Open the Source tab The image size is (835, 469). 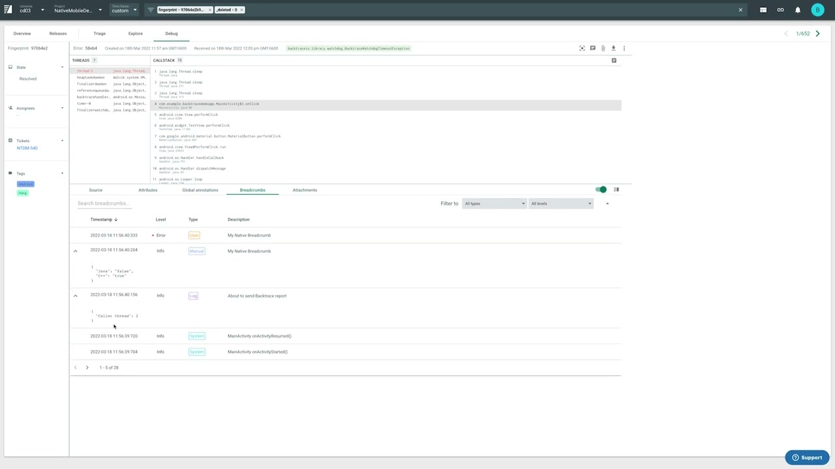tap(95, 190)
